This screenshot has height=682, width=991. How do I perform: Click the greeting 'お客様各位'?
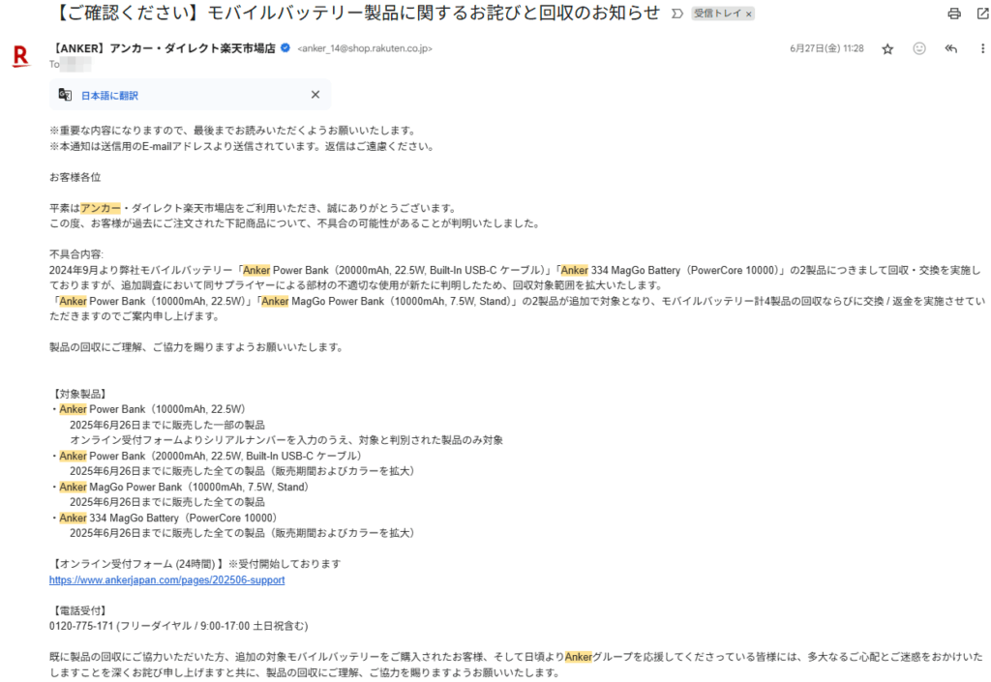pos(75,177)
